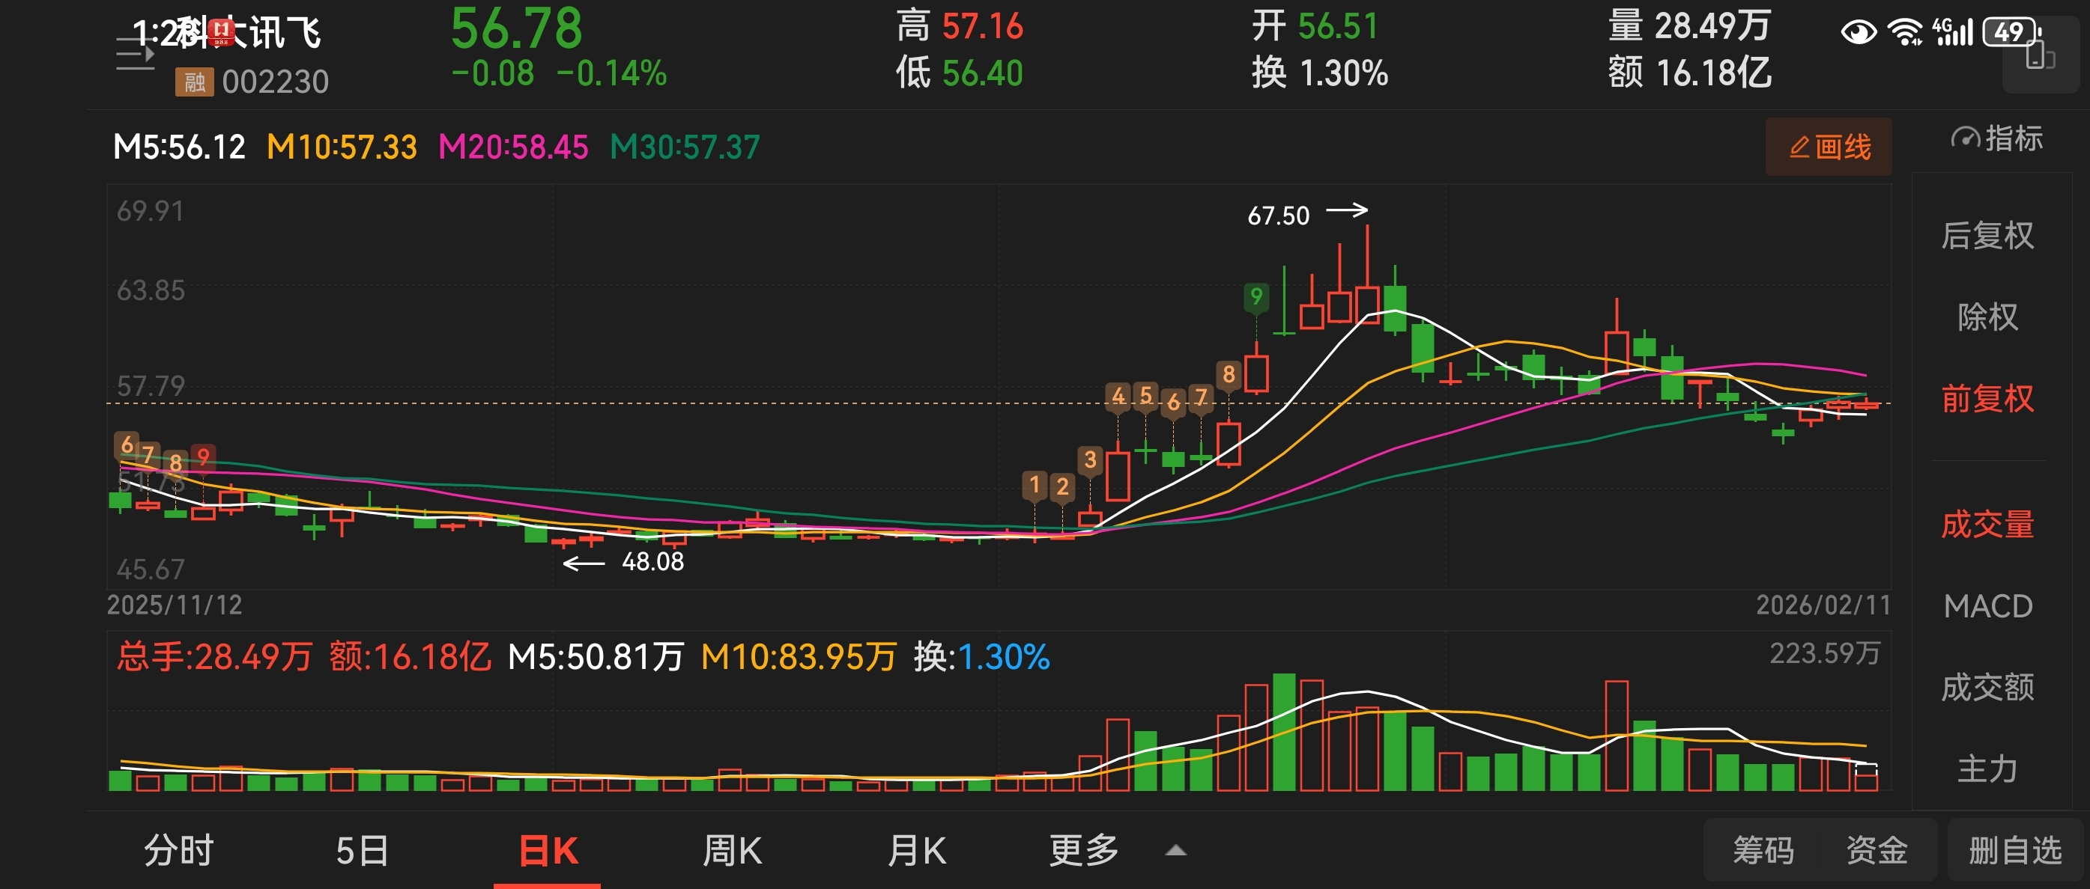Tap the screen rotation phone icon
Image resolution: width=2090 pixels, height=889 pixels.
[x=2039, y=57]
